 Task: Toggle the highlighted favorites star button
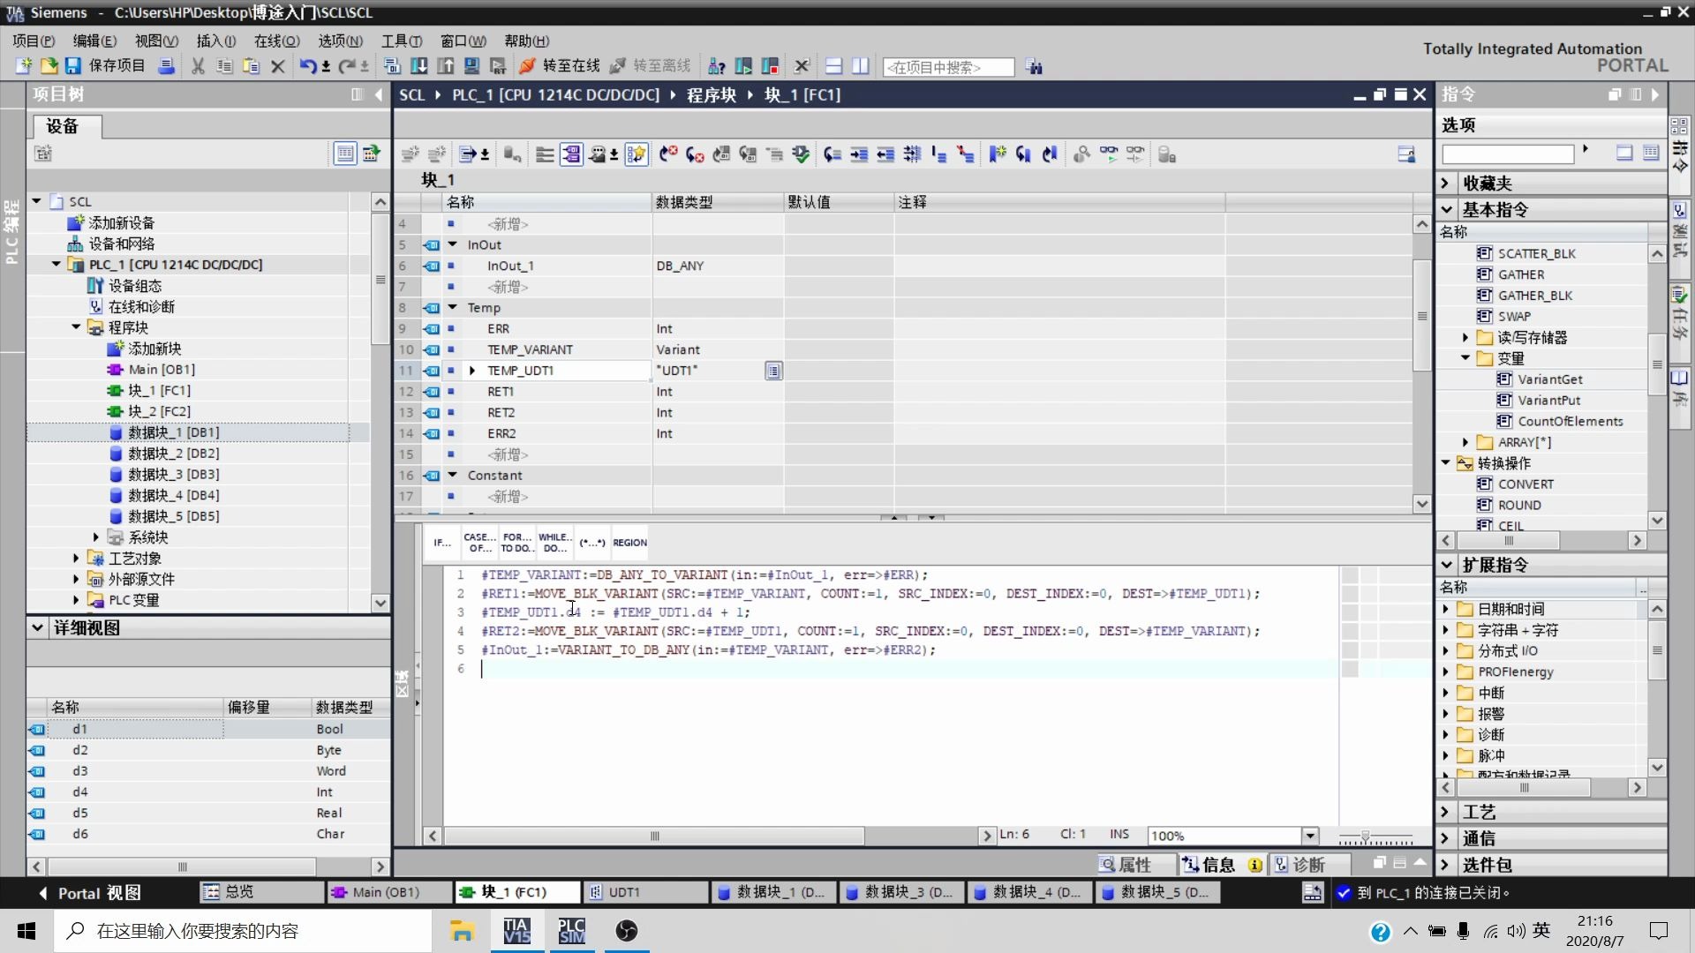[636, 155]
